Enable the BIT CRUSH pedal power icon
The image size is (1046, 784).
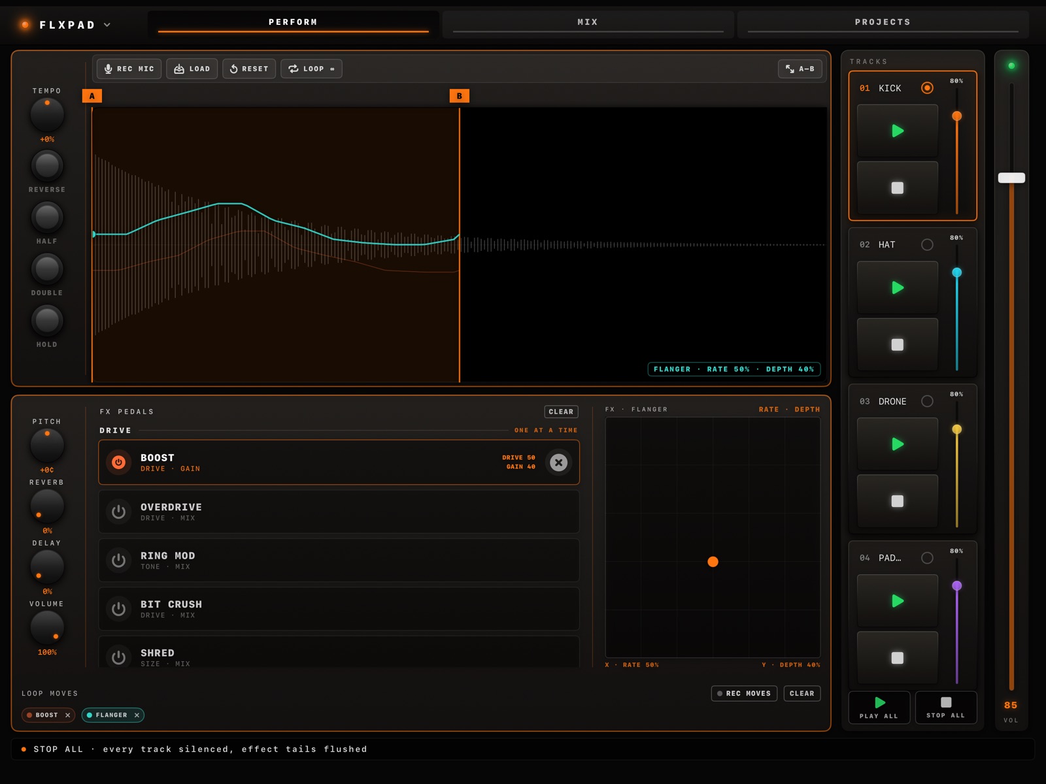point(118,609)
